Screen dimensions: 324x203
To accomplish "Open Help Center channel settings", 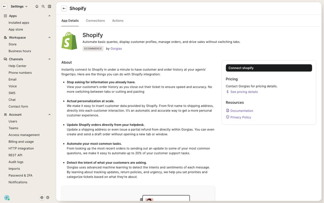I will point(17,66).
